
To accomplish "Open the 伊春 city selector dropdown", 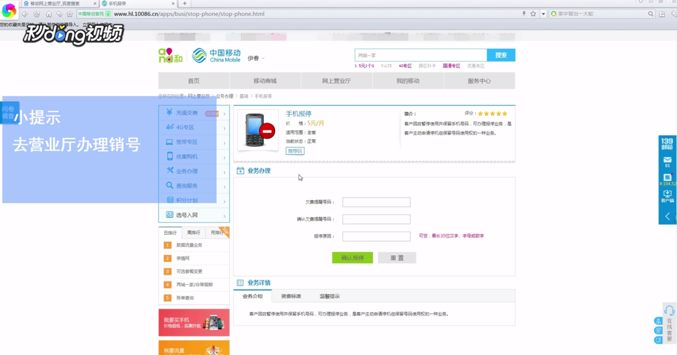I will [x=256, y=58].
